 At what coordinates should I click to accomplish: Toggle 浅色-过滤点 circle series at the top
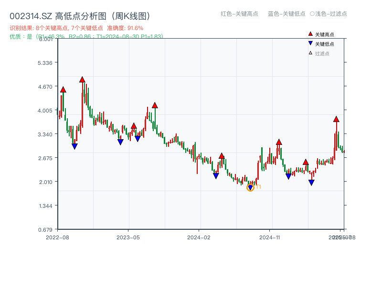point(329,14)
